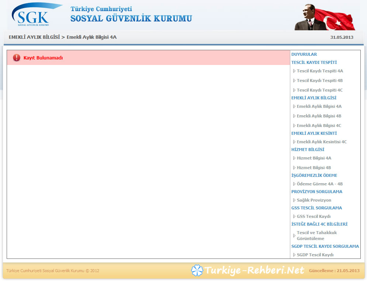367x281 pixels.
Task: Open Tescil Kaydı Tespiti 4B
Action: [x=319, y=80]
